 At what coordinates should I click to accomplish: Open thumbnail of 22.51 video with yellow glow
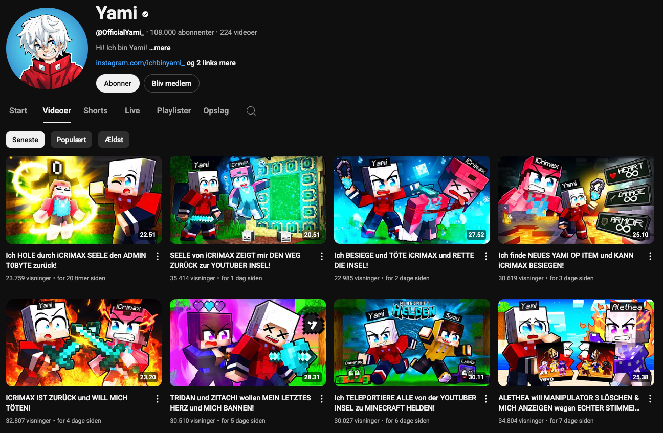(x=84, y=200)
